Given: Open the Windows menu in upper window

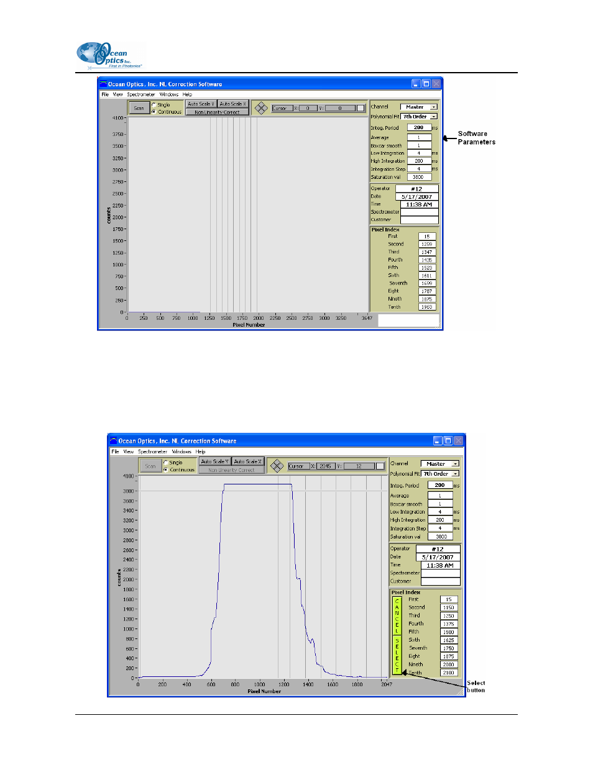Looking at the screenshot, I should (x=169, y=94).
